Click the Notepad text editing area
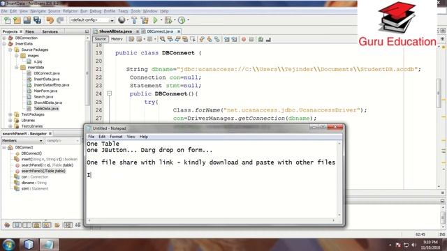Screen dimensions: 447x251 pos(212,179)
